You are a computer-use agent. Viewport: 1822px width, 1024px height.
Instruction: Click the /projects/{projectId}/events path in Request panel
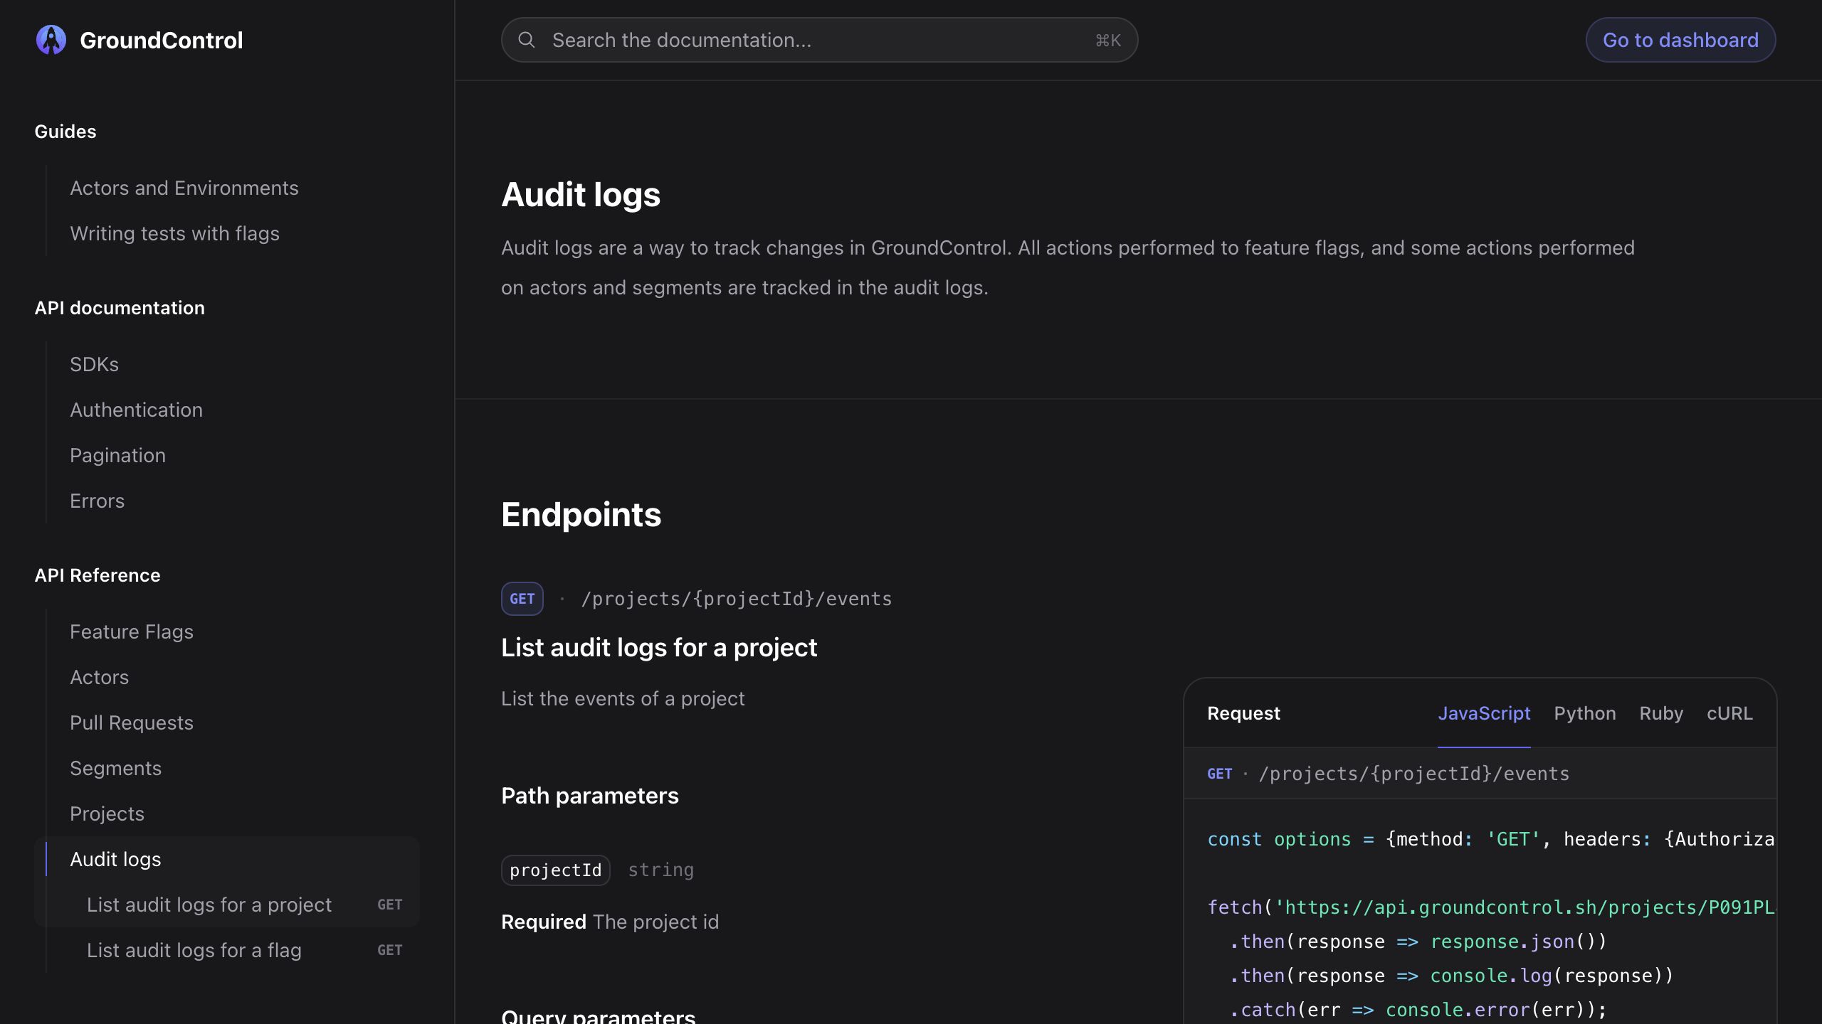pyautogui.click(x=1413, y=774)
